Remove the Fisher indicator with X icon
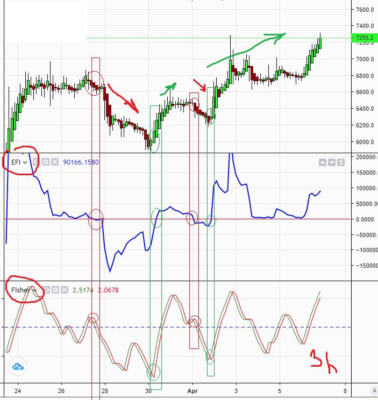 65,290
